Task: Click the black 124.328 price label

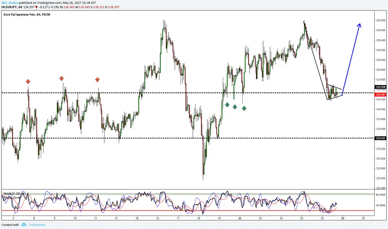Action: click(381, 87)
